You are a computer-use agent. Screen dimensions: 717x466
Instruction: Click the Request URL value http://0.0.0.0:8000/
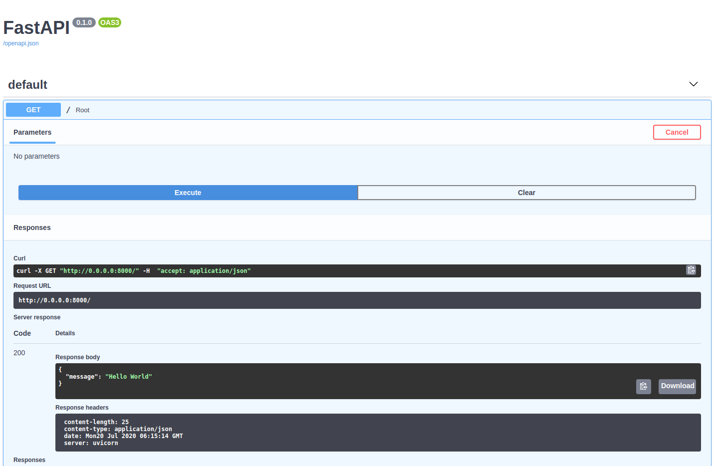tap(54, 300)
